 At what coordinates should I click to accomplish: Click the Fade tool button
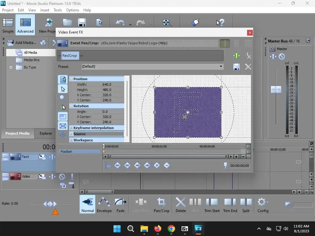(120, 205)
